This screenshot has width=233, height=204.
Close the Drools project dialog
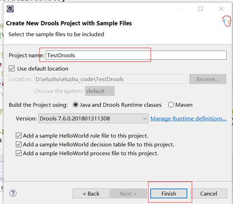221,9
